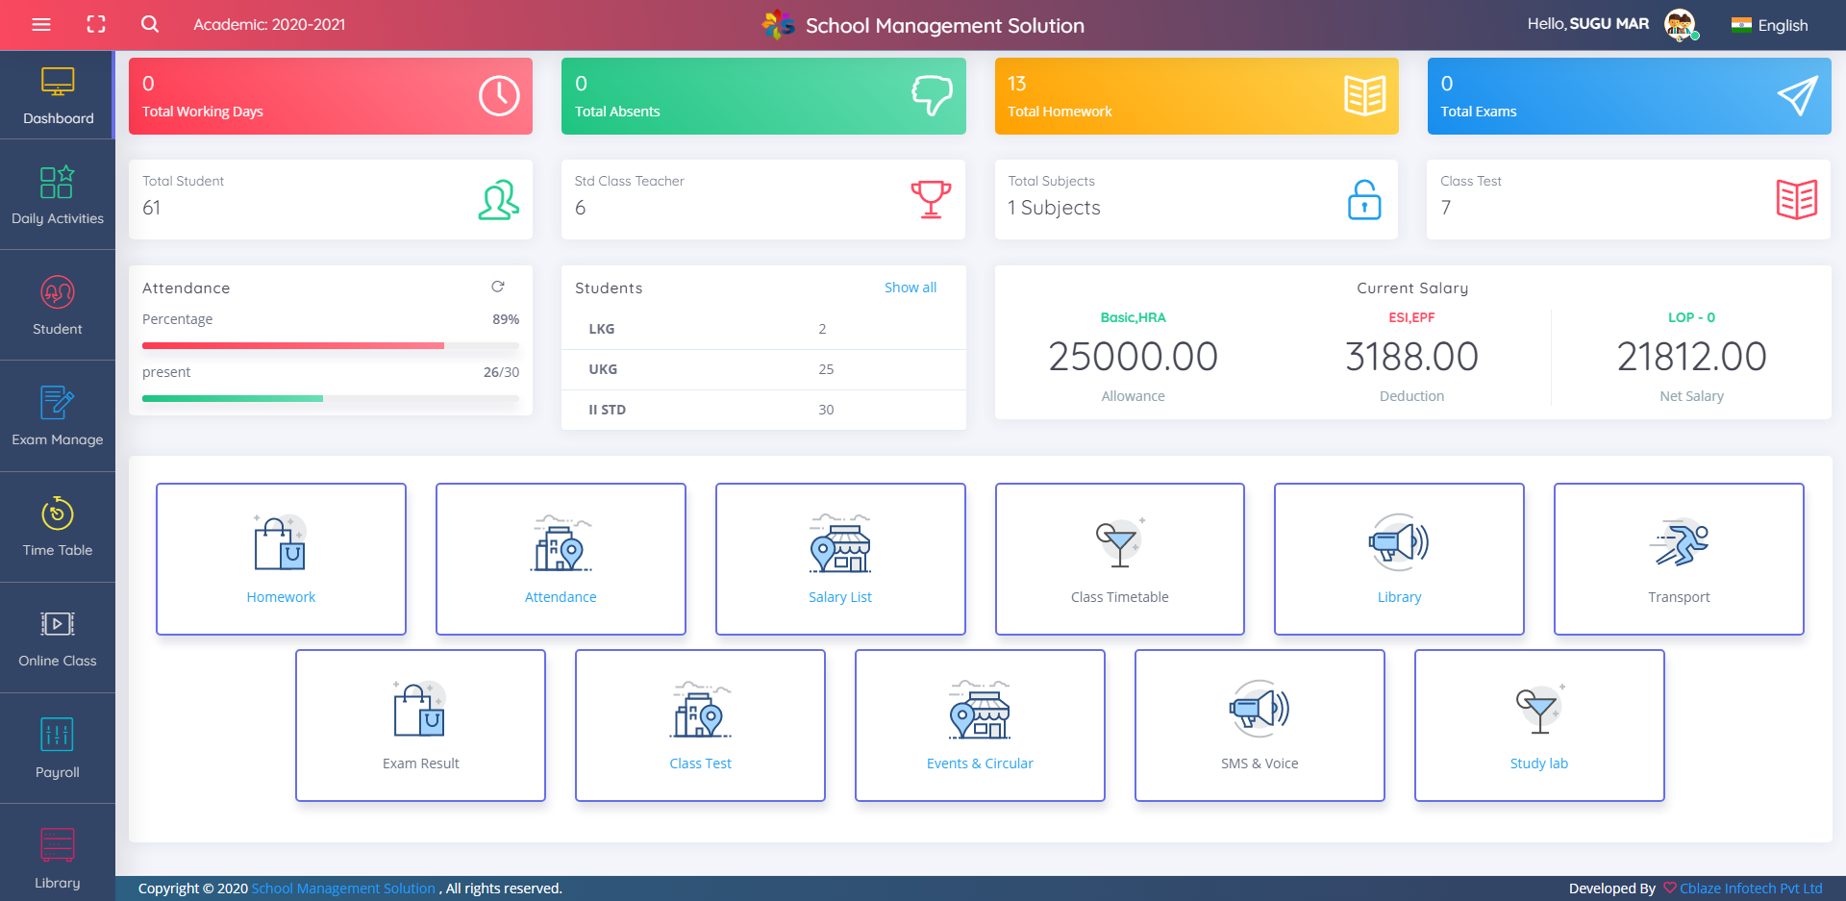1846x901 pixels.
Task: Toggle the hamburger sidebar menu
Action: pyautogui.click(x=41, y=25)
